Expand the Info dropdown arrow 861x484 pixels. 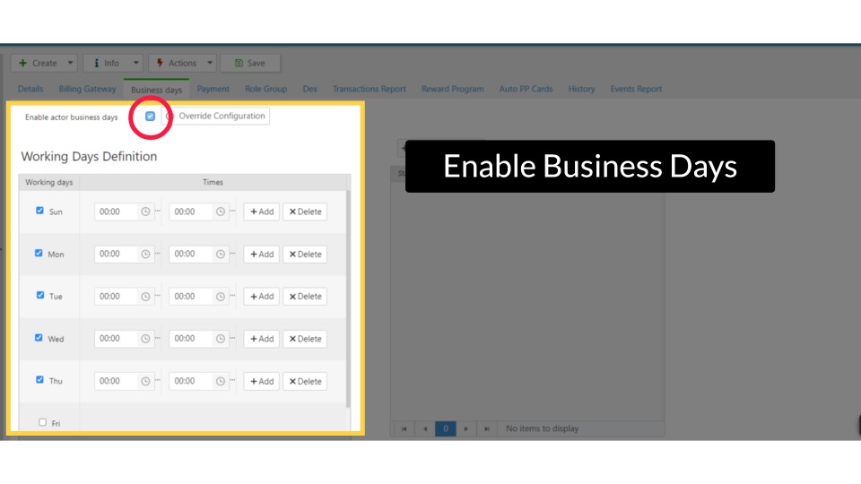pyautogui.click(x=136, y=64)
